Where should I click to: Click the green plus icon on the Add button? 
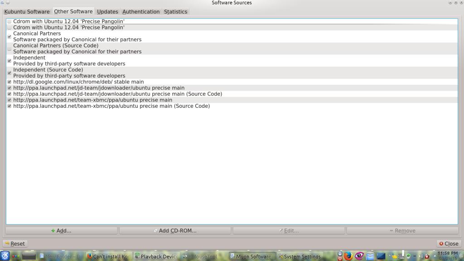click(53, 231)
